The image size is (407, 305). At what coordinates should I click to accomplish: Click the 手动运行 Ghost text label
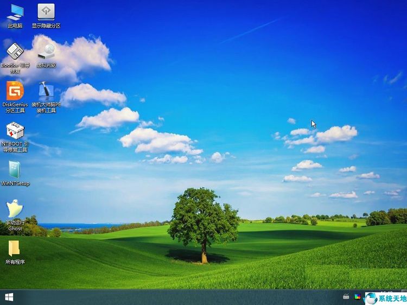point(15,225)
